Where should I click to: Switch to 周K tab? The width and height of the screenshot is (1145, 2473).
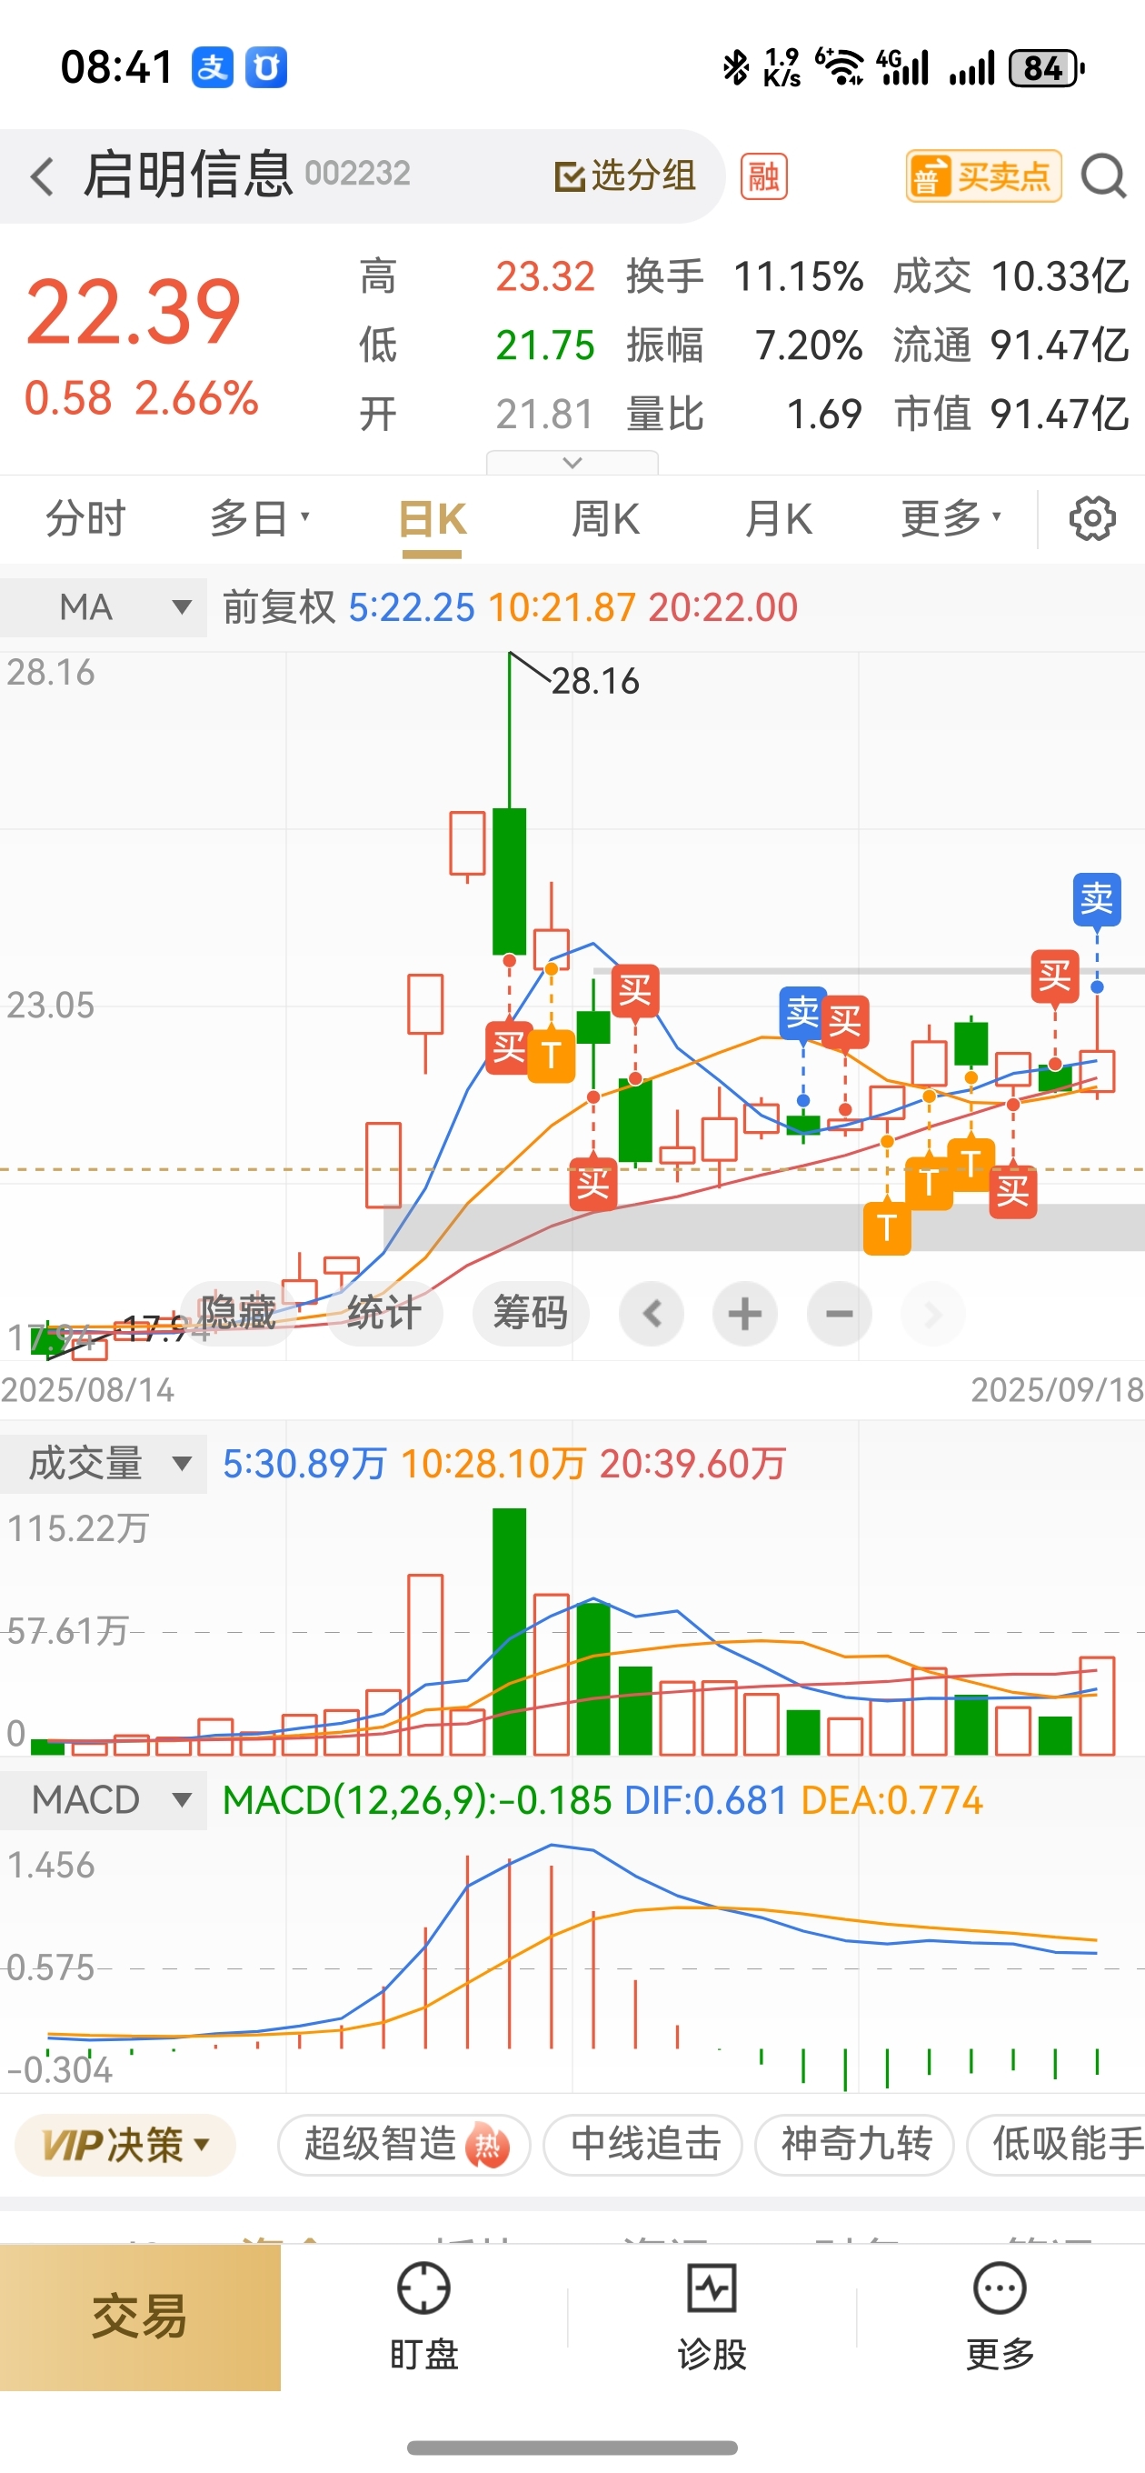tap(605, 518)
